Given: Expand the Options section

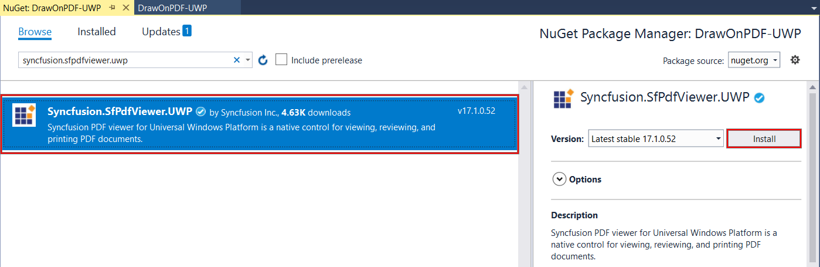Looking at the screenshot, I should coord(559,179).
